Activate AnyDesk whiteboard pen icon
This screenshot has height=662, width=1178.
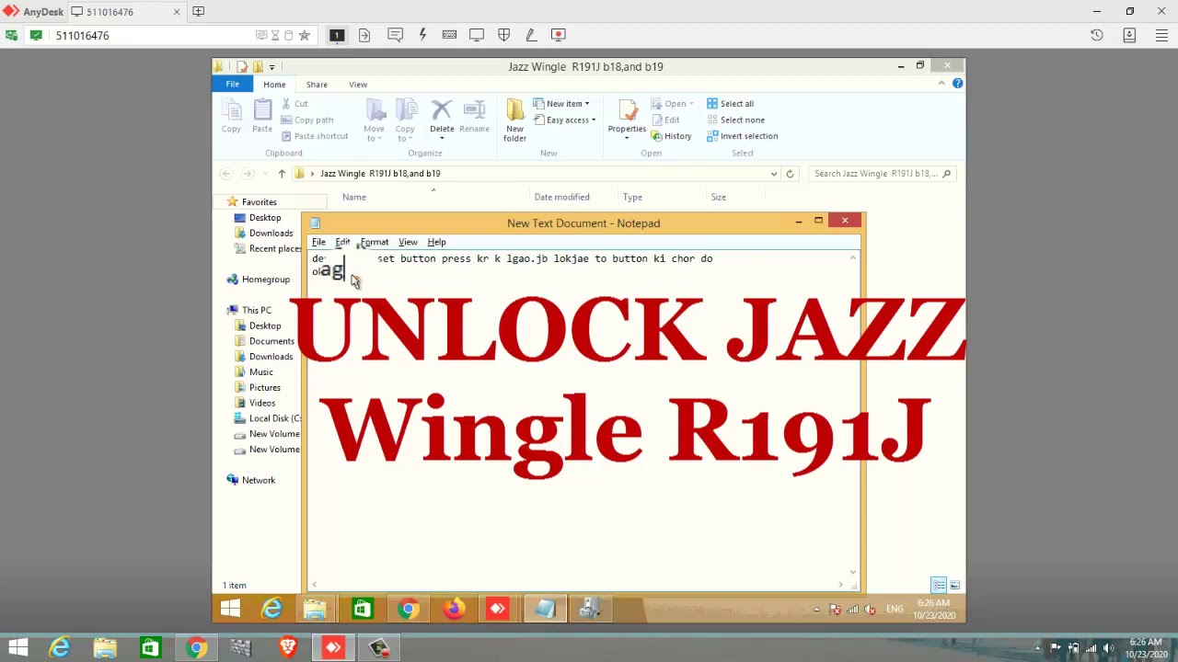tap(531, 35)
